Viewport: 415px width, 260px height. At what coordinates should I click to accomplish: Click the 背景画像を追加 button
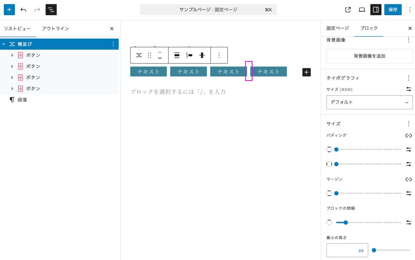pos(369,56)
